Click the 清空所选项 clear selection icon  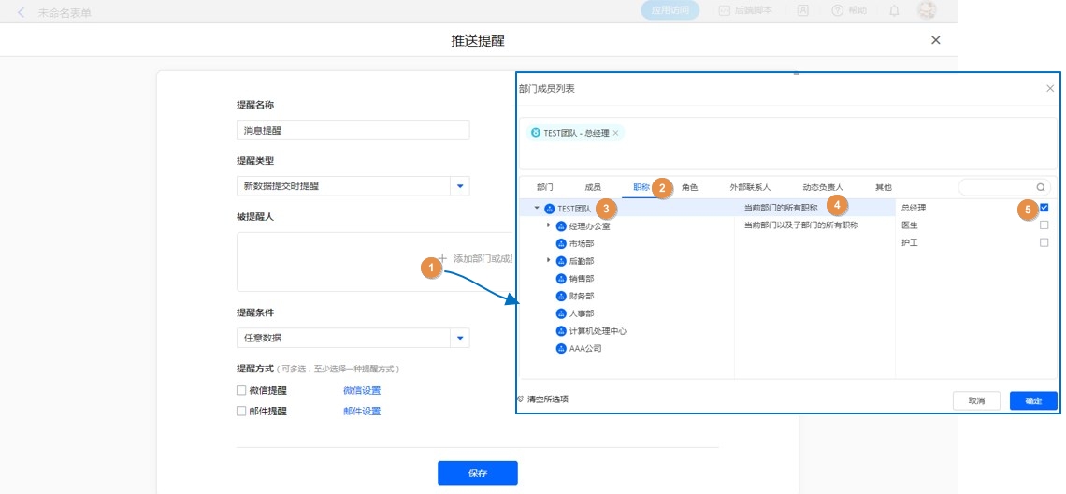pyautogui.click(x=521, y=399)
